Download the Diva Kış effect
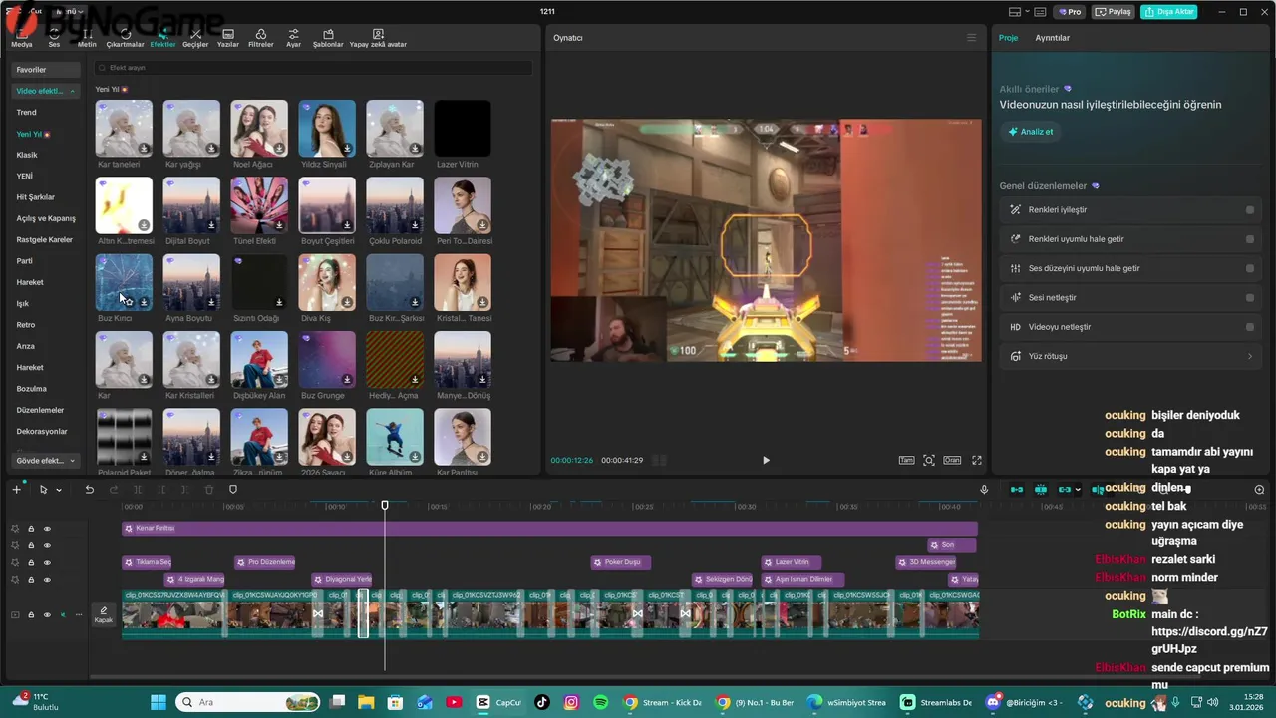 [347, 302]
